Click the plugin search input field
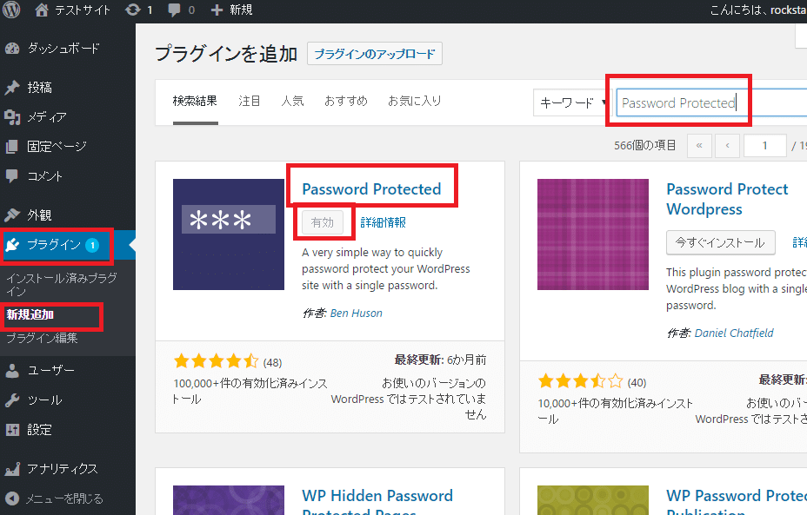Screen dimensions: 807x515 712,102
